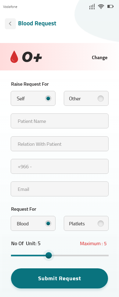This screenshot has height=297, width=119.
Task: Tap the Blood Request page title
Action: pyautogui.click(x=37, y=23)
